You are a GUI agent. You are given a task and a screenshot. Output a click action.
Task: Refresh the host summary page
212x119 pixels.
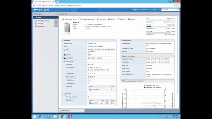coord(121,19)
